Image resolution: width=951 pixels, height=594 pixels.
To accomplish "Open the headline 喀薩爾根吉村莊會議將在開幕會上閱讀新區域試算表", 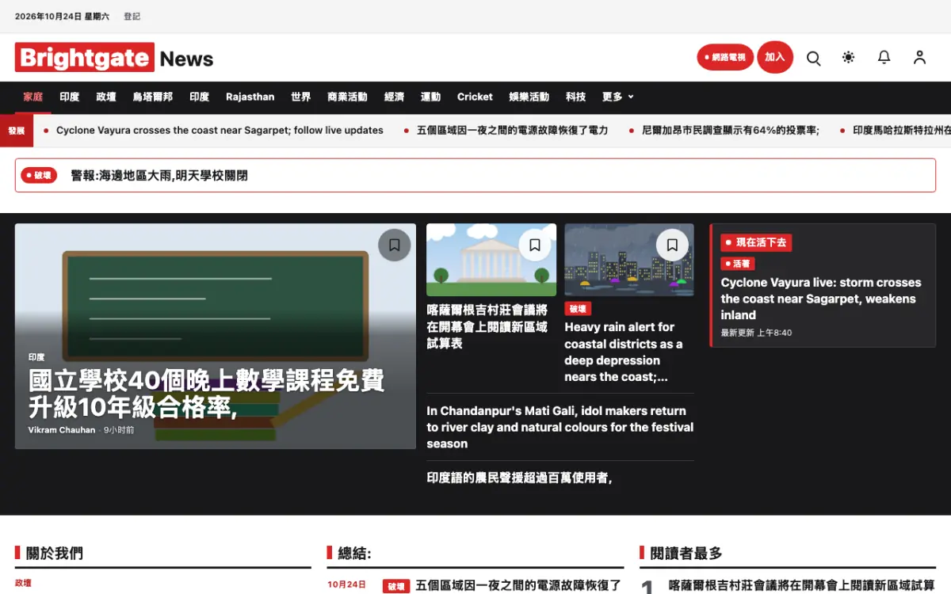I will 487,326.
